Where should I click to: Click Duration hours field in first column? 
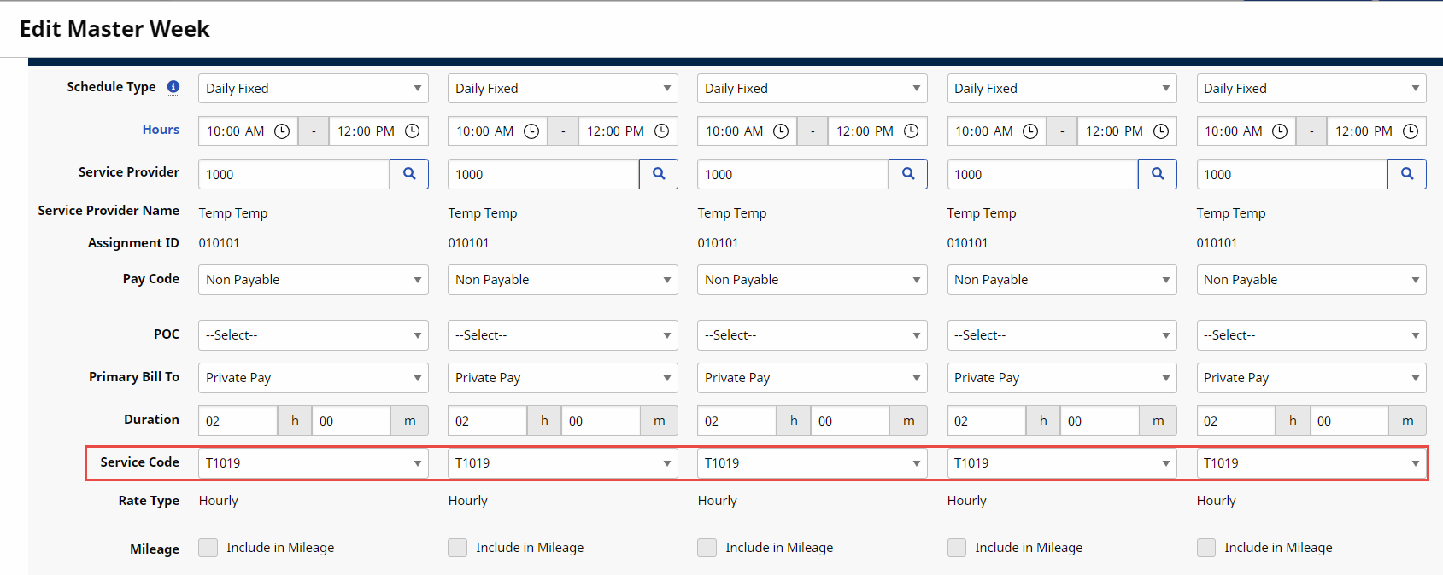(x=238, y=421)
